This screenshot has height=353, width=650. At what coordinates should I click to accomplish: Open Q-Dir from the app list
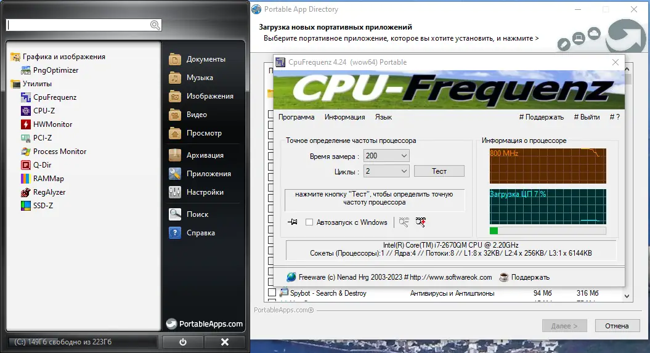[x=36, y=165]
